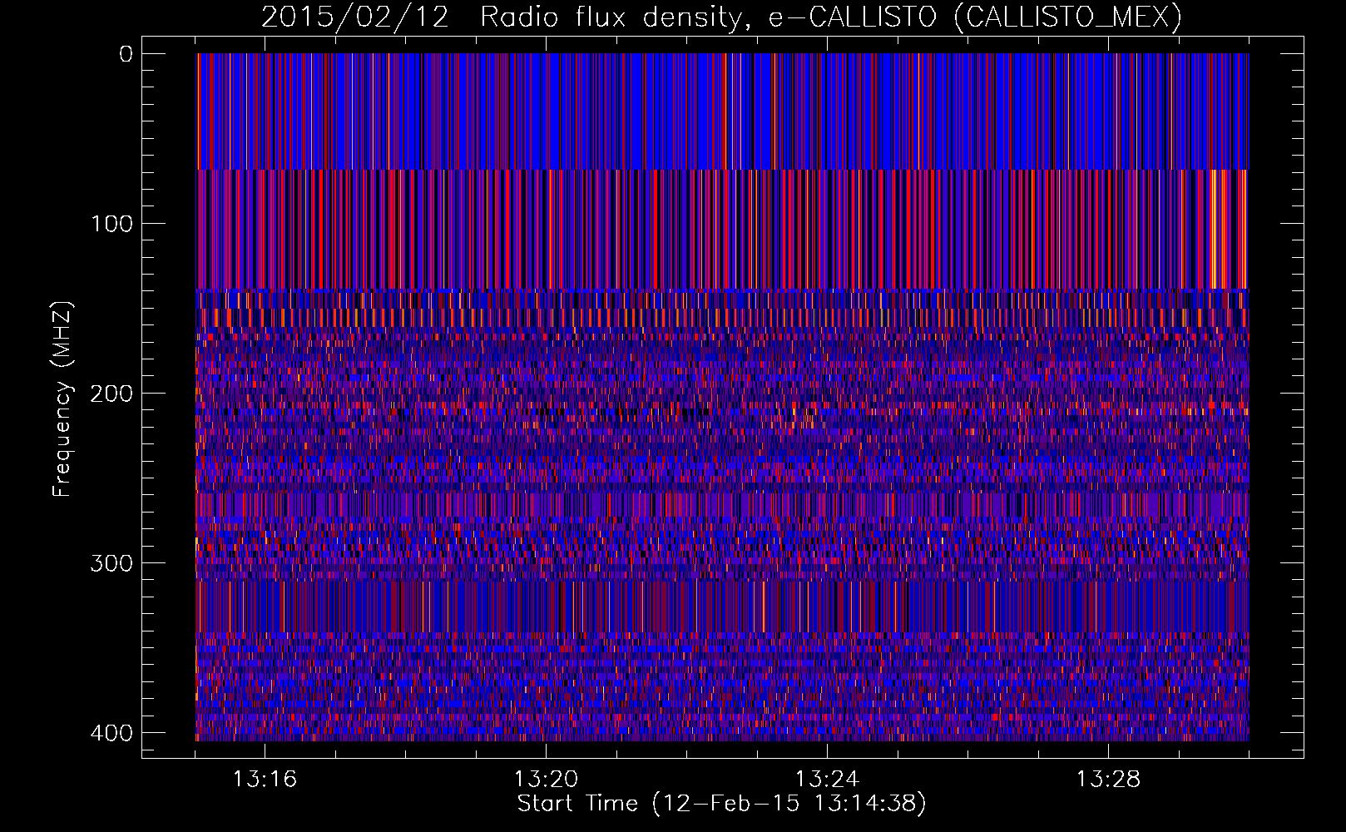
Task: Select the 13:24 time tick label
Action: 827,780
